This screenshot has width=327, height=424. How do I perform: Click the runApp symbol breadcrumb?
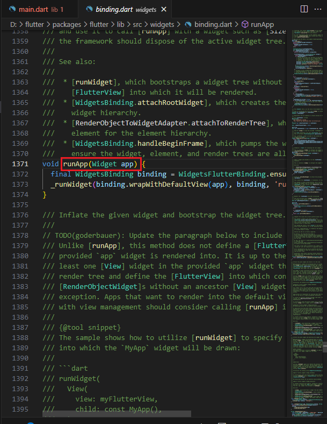pos(262,25)
